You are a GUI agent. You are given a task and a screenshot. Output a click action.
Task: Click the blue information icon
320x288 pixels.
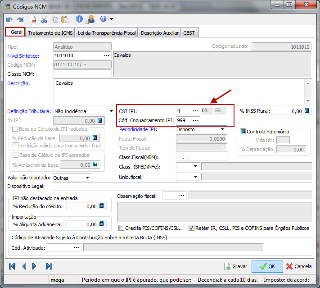pos(79,19)
